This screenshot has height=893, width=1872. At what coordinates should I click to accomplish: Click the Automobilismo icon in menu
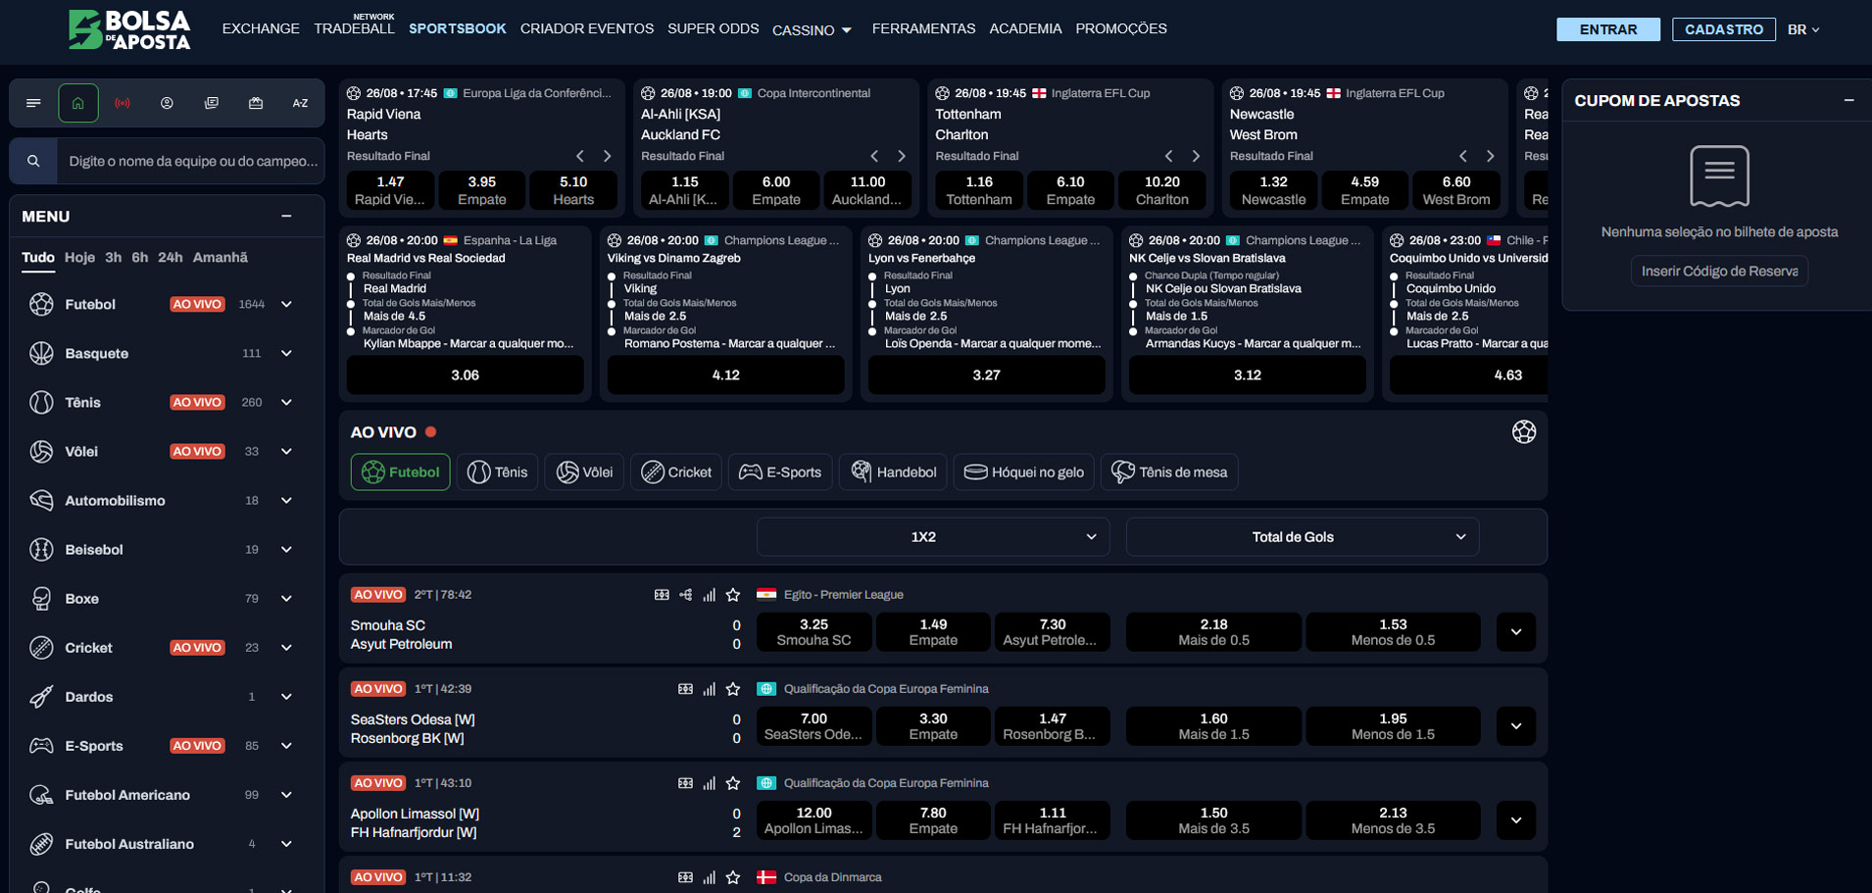coord(41,500)
